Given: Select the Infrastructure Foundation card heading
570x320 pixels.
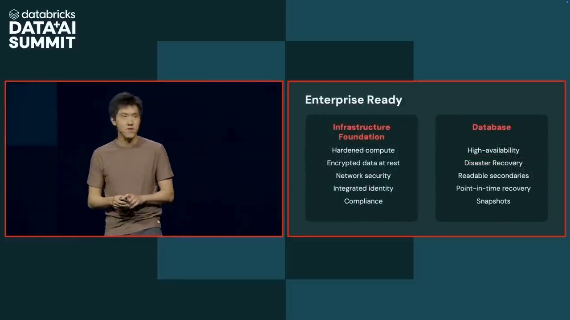Looking at the screenshot, I should point(361,132).
